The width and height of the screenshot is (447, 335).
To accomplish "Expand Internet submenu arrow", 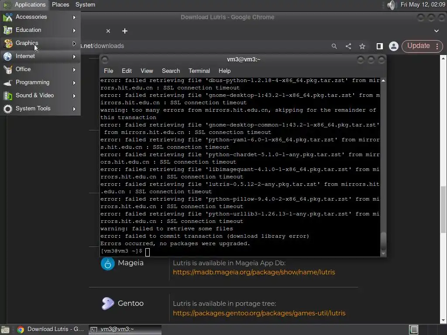I will tap(74, 57).
